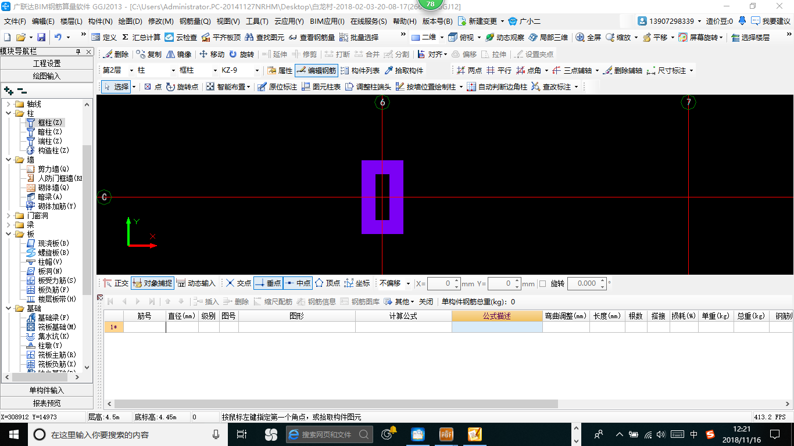Collapse the 墙 tree folder
Image resolution: width=794 pixels, height=446 pixels.
pos(9,160)
